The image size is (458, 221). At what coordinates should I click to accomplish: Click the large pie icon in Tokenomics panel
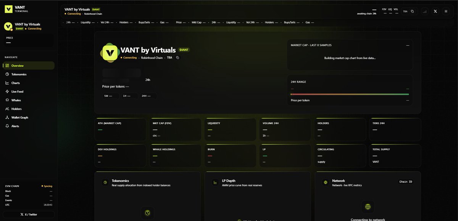tap(147, 213)
